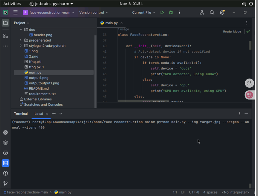Run the current file with the green play icon
The image size is (259, 196).
tap(162, 13)
